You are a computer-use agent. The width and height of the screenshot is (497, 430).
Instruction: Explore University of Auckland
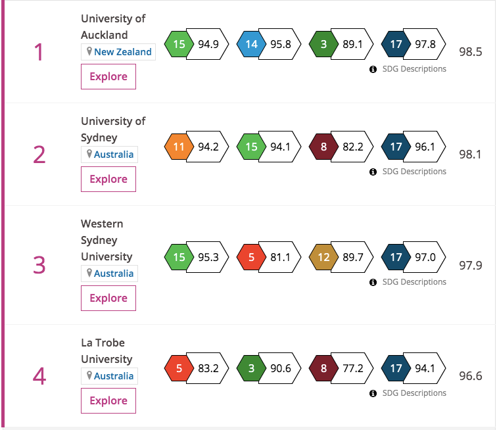click(108, 76)
